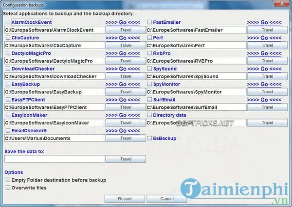
Task: Open the Go link for EasyBackup
Action: pyautogui.click(x=123, y=84)
